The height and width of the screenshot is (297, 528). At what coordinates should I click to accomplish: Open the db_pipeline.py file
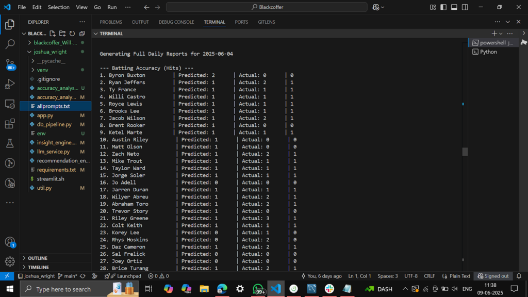tap(54, 124)
